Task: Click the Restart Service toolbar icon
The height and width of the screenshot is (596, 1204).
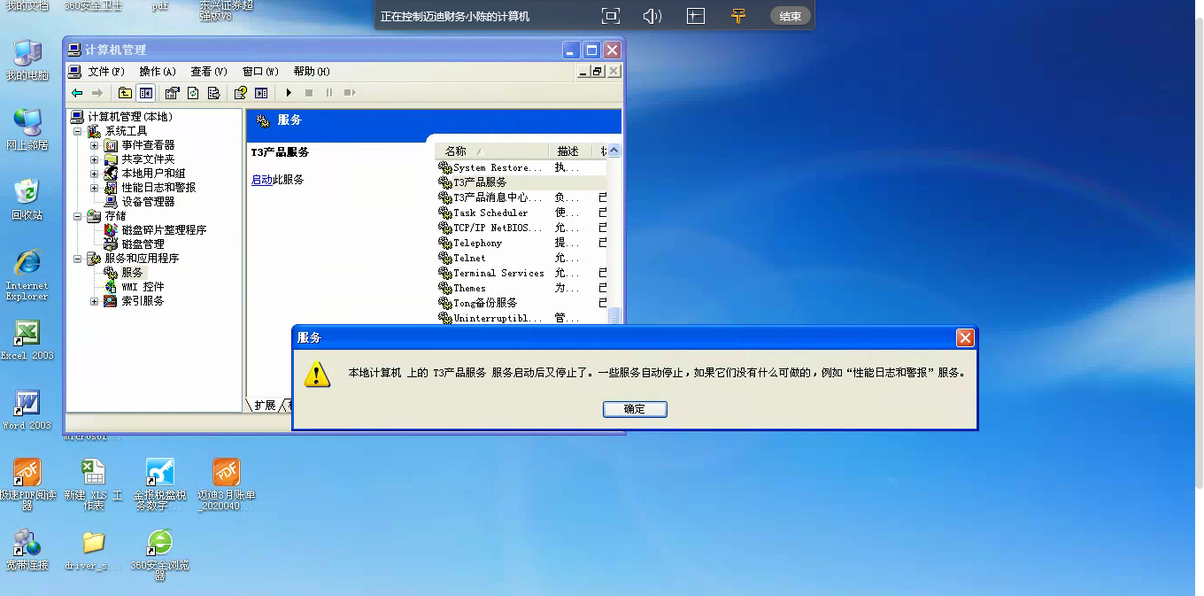Action: tap(350, 93)
